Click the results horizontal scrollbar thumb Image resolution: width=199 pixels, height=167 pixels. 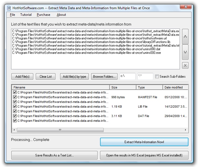point(60,130)
